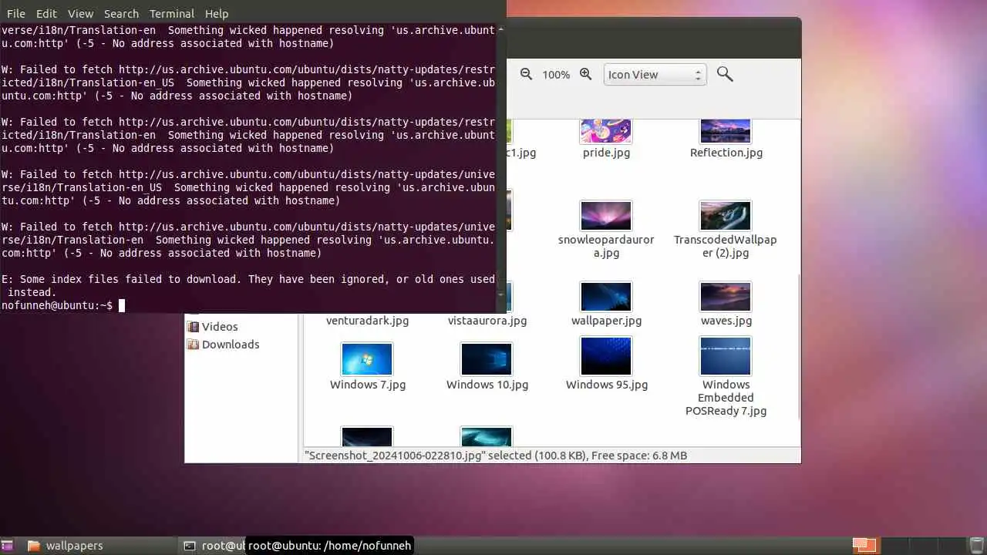Open Videos in the sidebar
This screenshot has width=987, height=555.
[220, 327]
